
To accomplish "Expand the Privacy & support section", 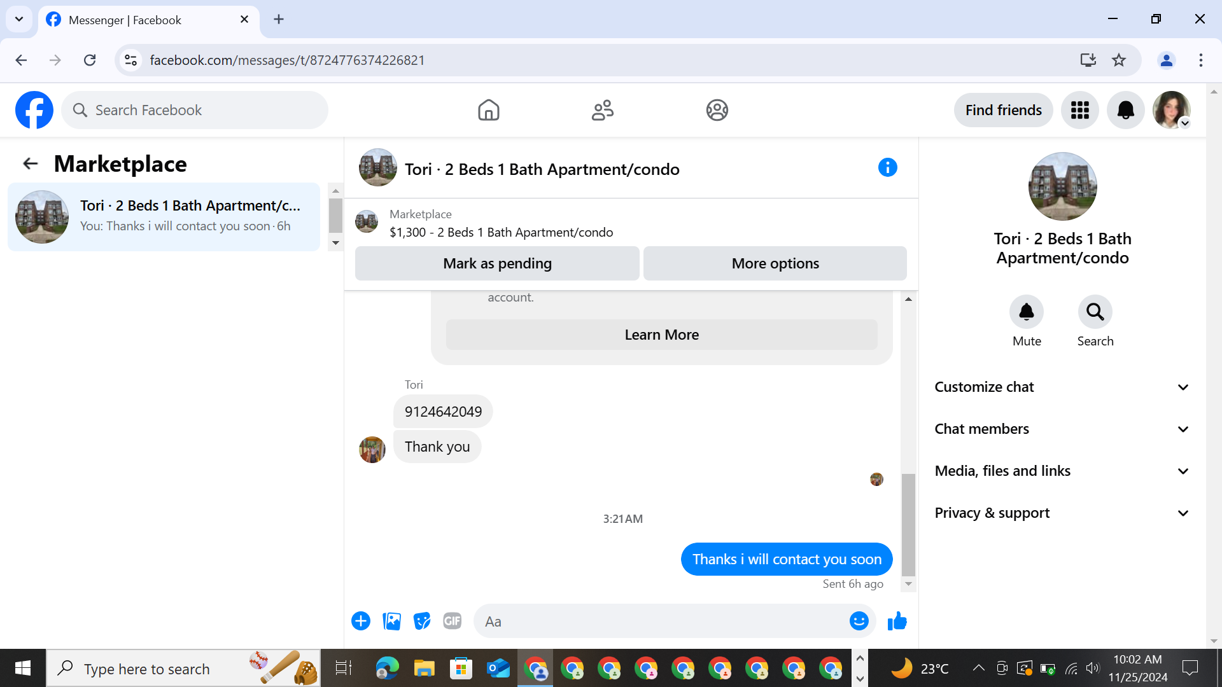I will [x=1062, y=513].
